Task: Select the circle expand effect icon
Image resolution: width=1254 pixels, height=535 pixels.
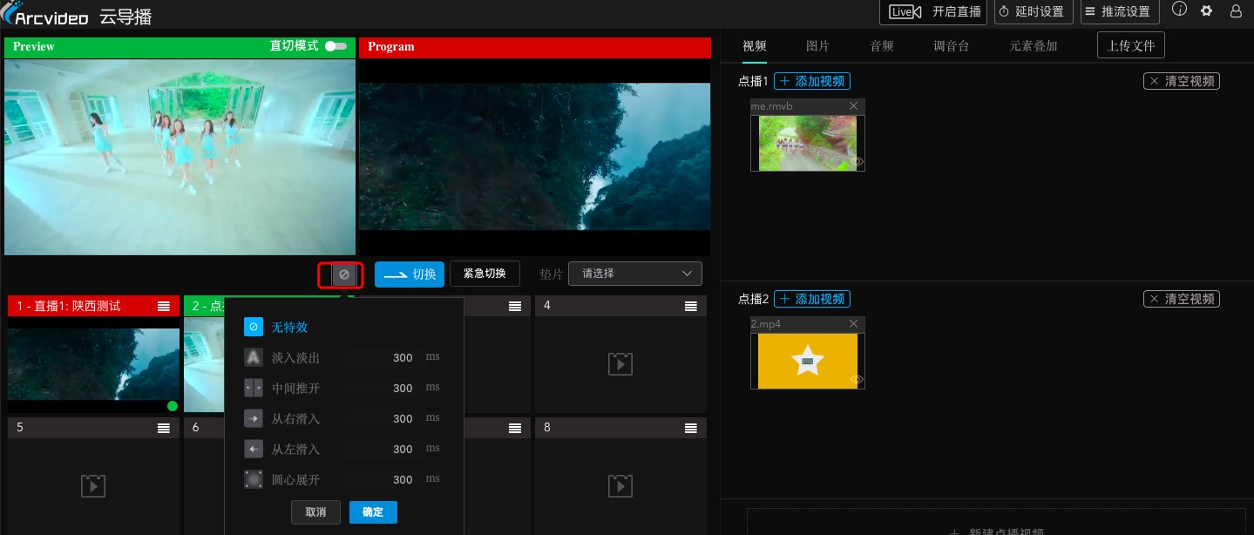Action: click(x=253, y=479)
